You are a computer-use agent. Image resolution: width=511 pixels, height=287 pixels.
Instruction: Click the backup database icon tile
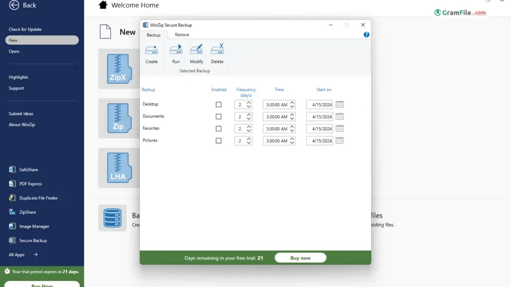112,218
